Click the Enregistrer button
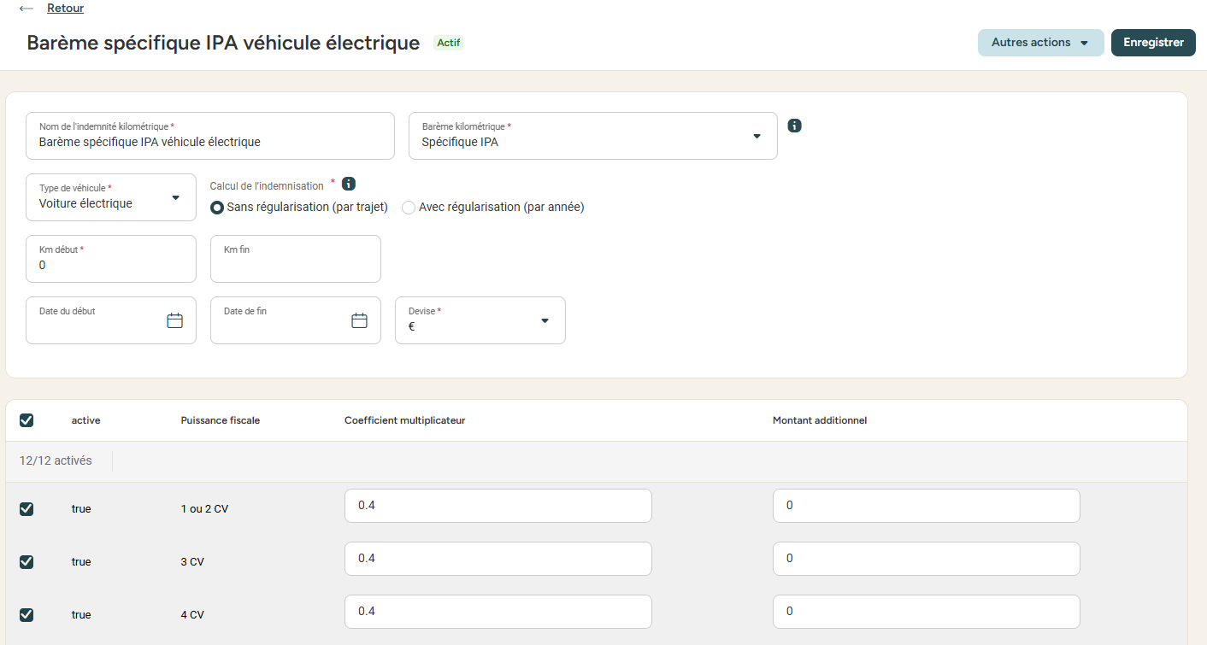The image size is (1207, 645). [1152, 43]
